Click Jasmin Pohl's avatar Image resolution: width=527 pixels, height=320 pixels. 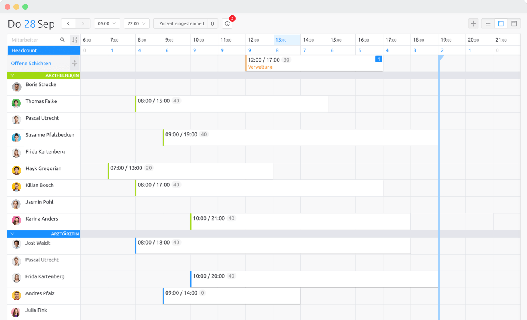(x=16, y=204)
